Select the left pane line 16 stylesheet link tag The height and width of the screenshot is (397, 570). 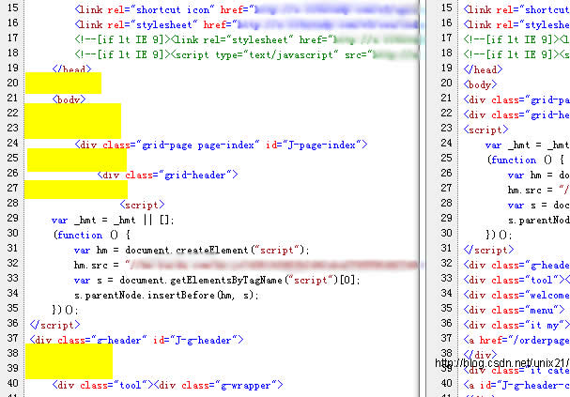coord(250,24)
